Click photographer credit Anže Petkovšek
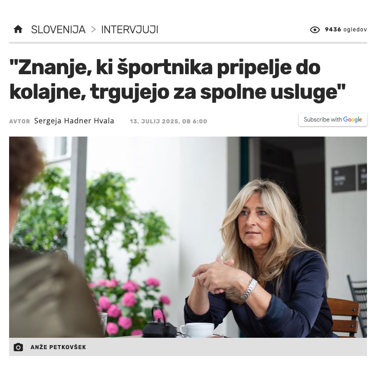 tap(58, 347)
